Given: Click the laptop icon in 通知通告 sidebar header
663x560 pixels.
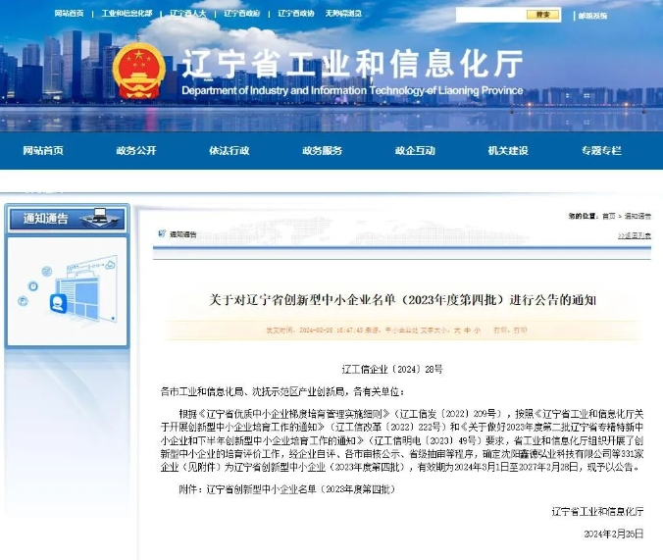Looking at the screenshot, I should coord(96,218).
